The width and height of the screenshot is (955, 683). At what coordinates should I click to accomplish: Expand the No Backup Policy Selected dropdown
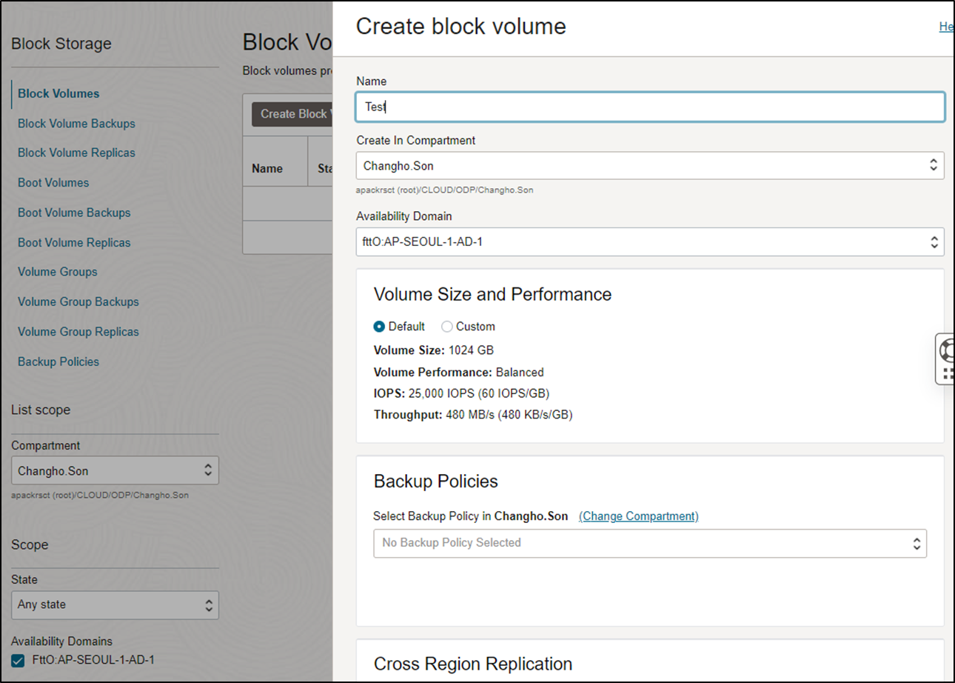pyautogui.click(x=649, y=543)
